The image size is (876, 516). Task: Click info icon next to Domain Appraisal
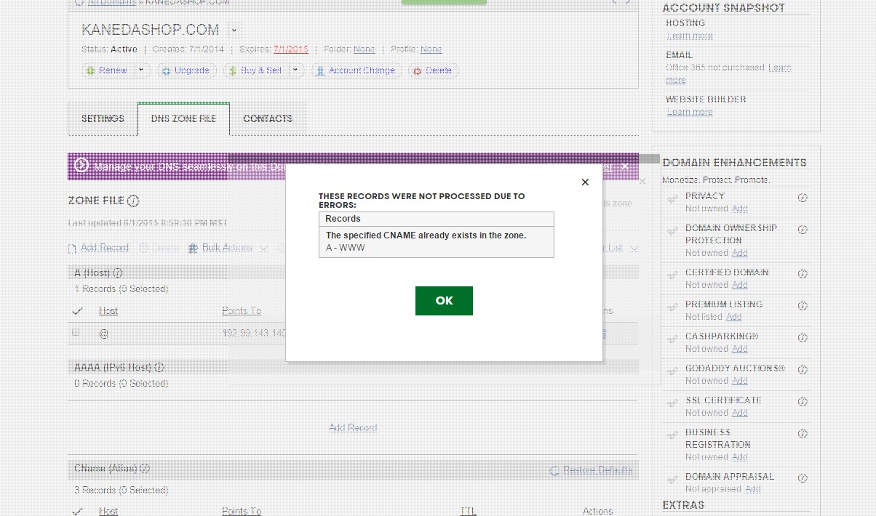click(803, 478)
